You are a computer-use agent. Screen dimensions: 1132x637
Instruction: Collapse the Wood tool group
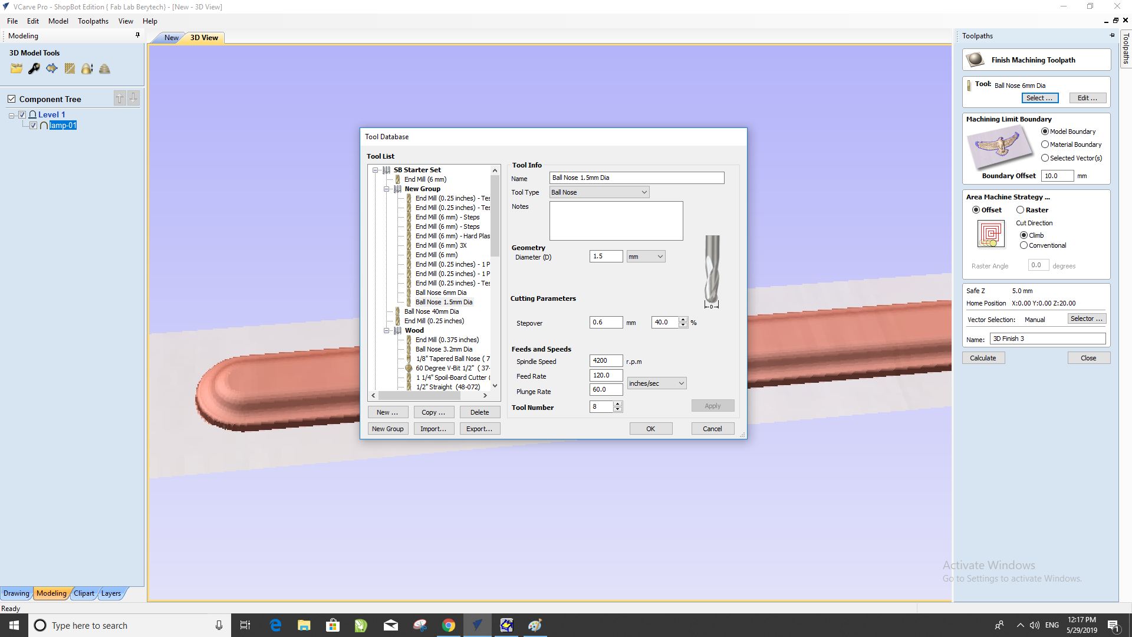pyautogui.click(x=387, y=330)
